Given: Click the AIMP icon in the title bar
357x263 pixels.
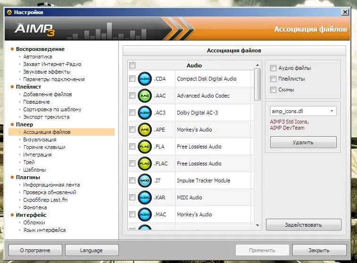Looking at the screenshot, I should pos(9,12).
